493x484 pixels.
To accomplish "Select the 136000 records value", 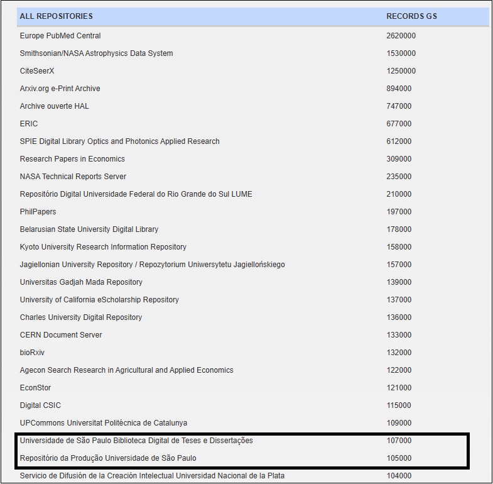I will (399, 318).
